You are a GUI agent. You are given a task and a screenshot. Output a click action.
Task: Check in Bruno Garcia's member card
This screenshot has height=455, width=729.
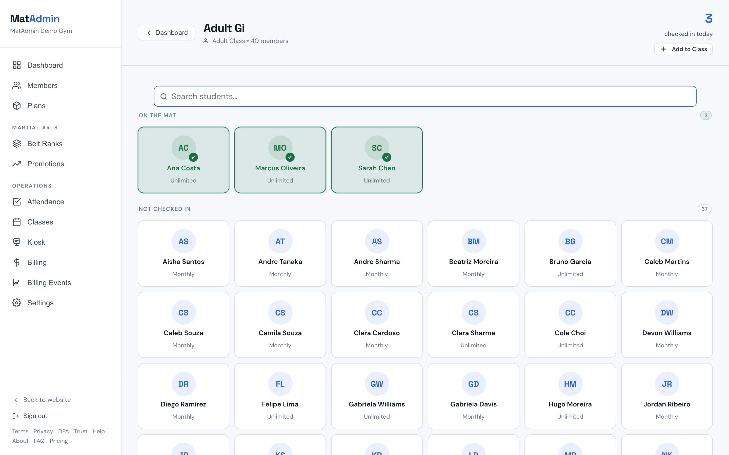(570, 253)
